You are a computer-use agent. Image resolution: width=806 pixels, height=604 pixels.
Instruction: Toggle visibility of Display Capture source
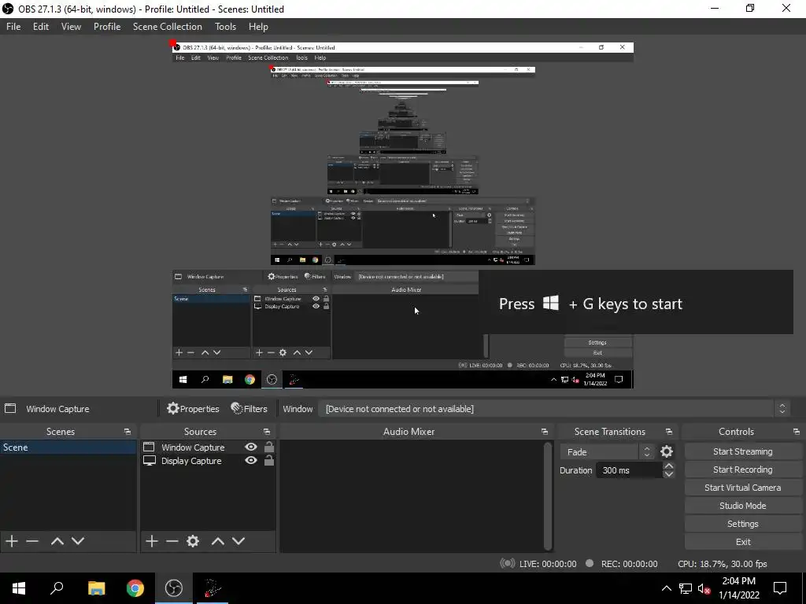[251, 460]
